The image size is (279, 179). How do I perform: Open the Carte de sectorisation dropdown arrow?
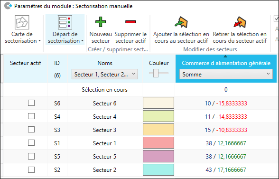coord(40,41)
